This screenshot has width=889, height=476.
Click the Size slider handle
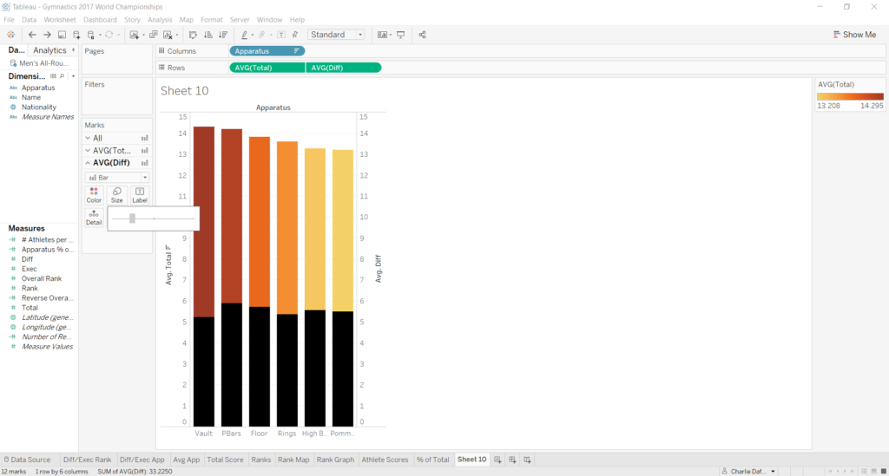(132, 218)
